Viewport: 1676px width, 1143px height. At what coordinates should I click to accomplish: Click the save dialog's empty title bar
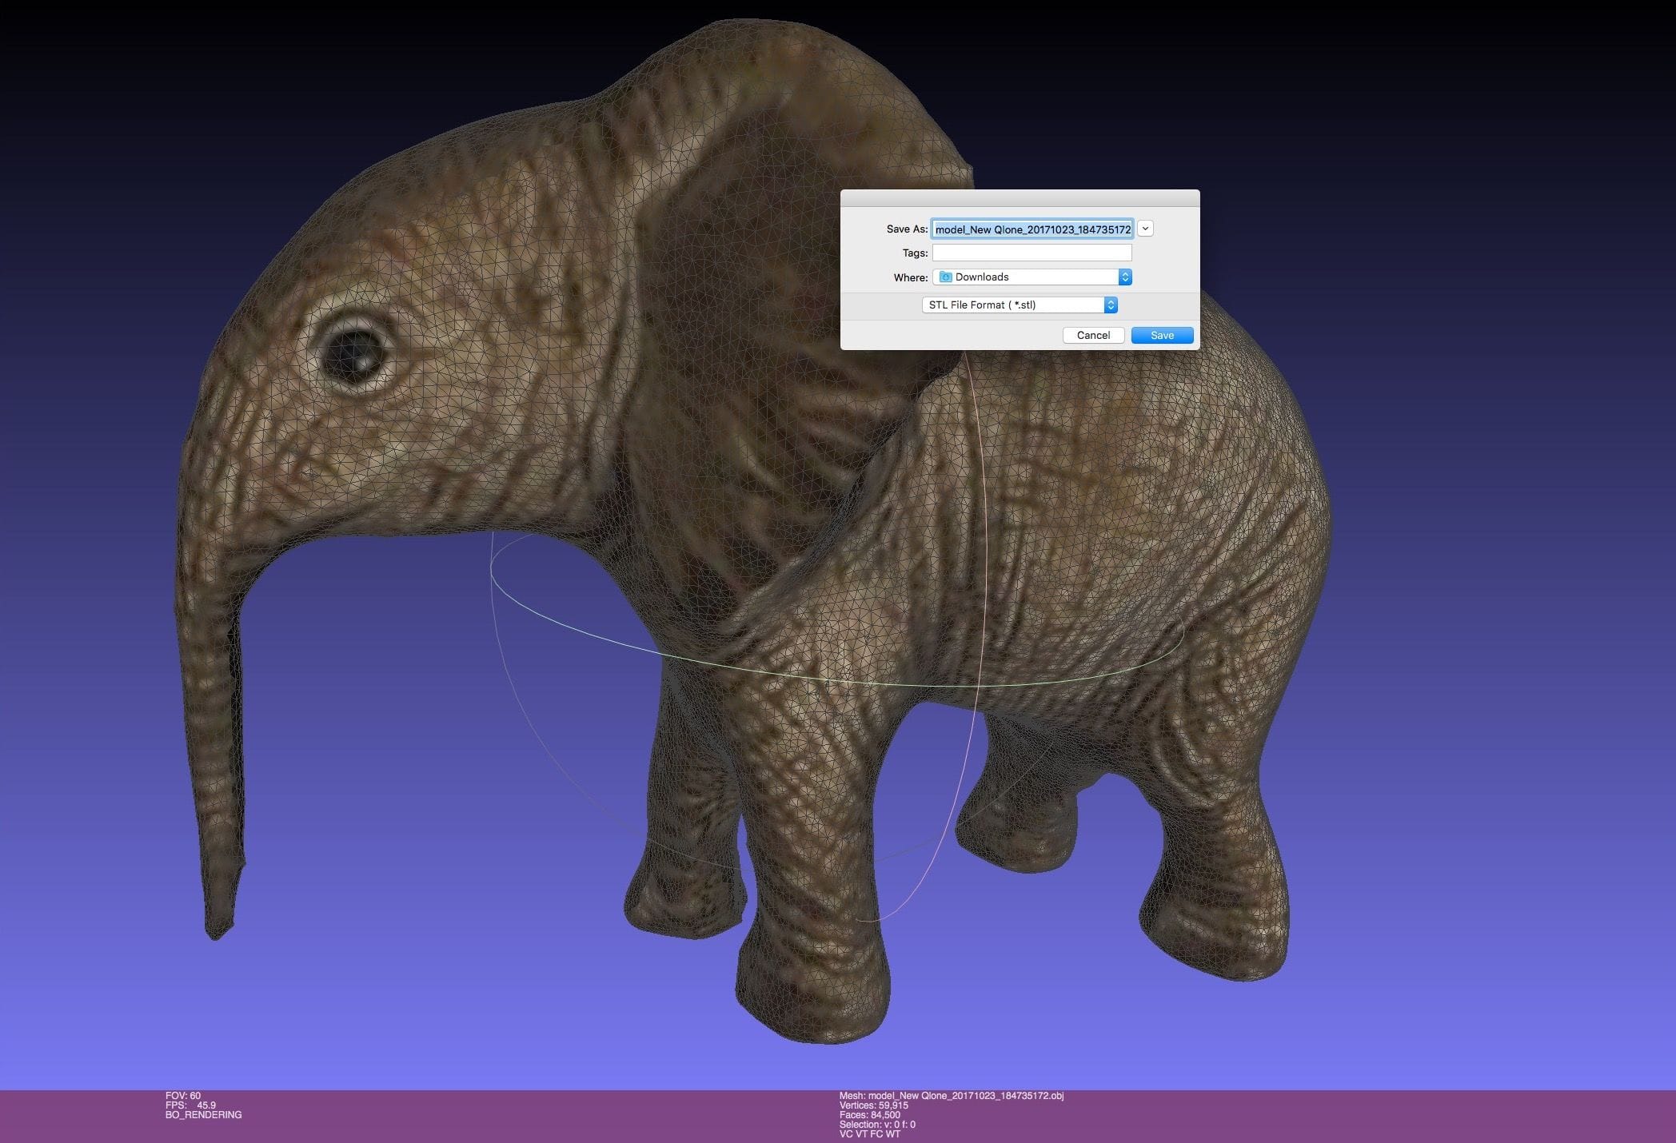[x=1020, y=198]
